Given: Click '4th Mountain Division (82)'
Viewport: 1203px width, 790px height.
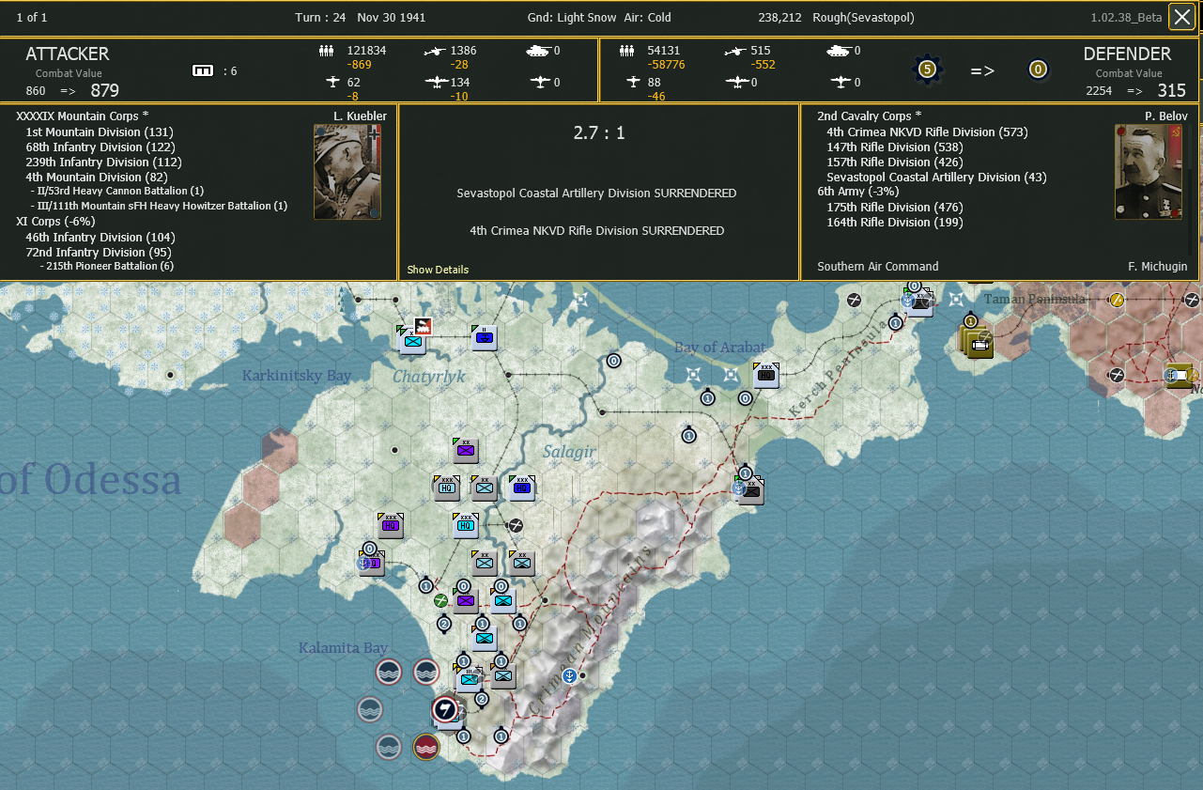Looking at the screenshot, I should point(97,178).
